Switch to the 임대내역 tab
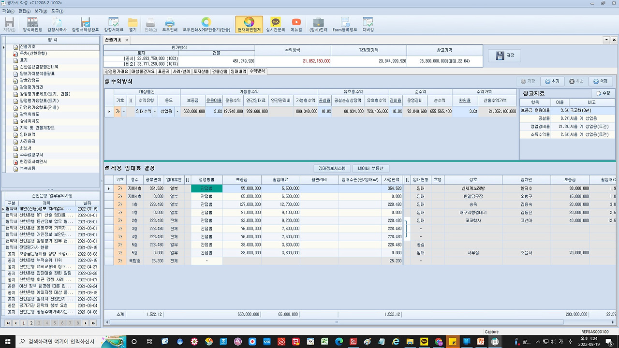619x348 pixels. [238, 72]
